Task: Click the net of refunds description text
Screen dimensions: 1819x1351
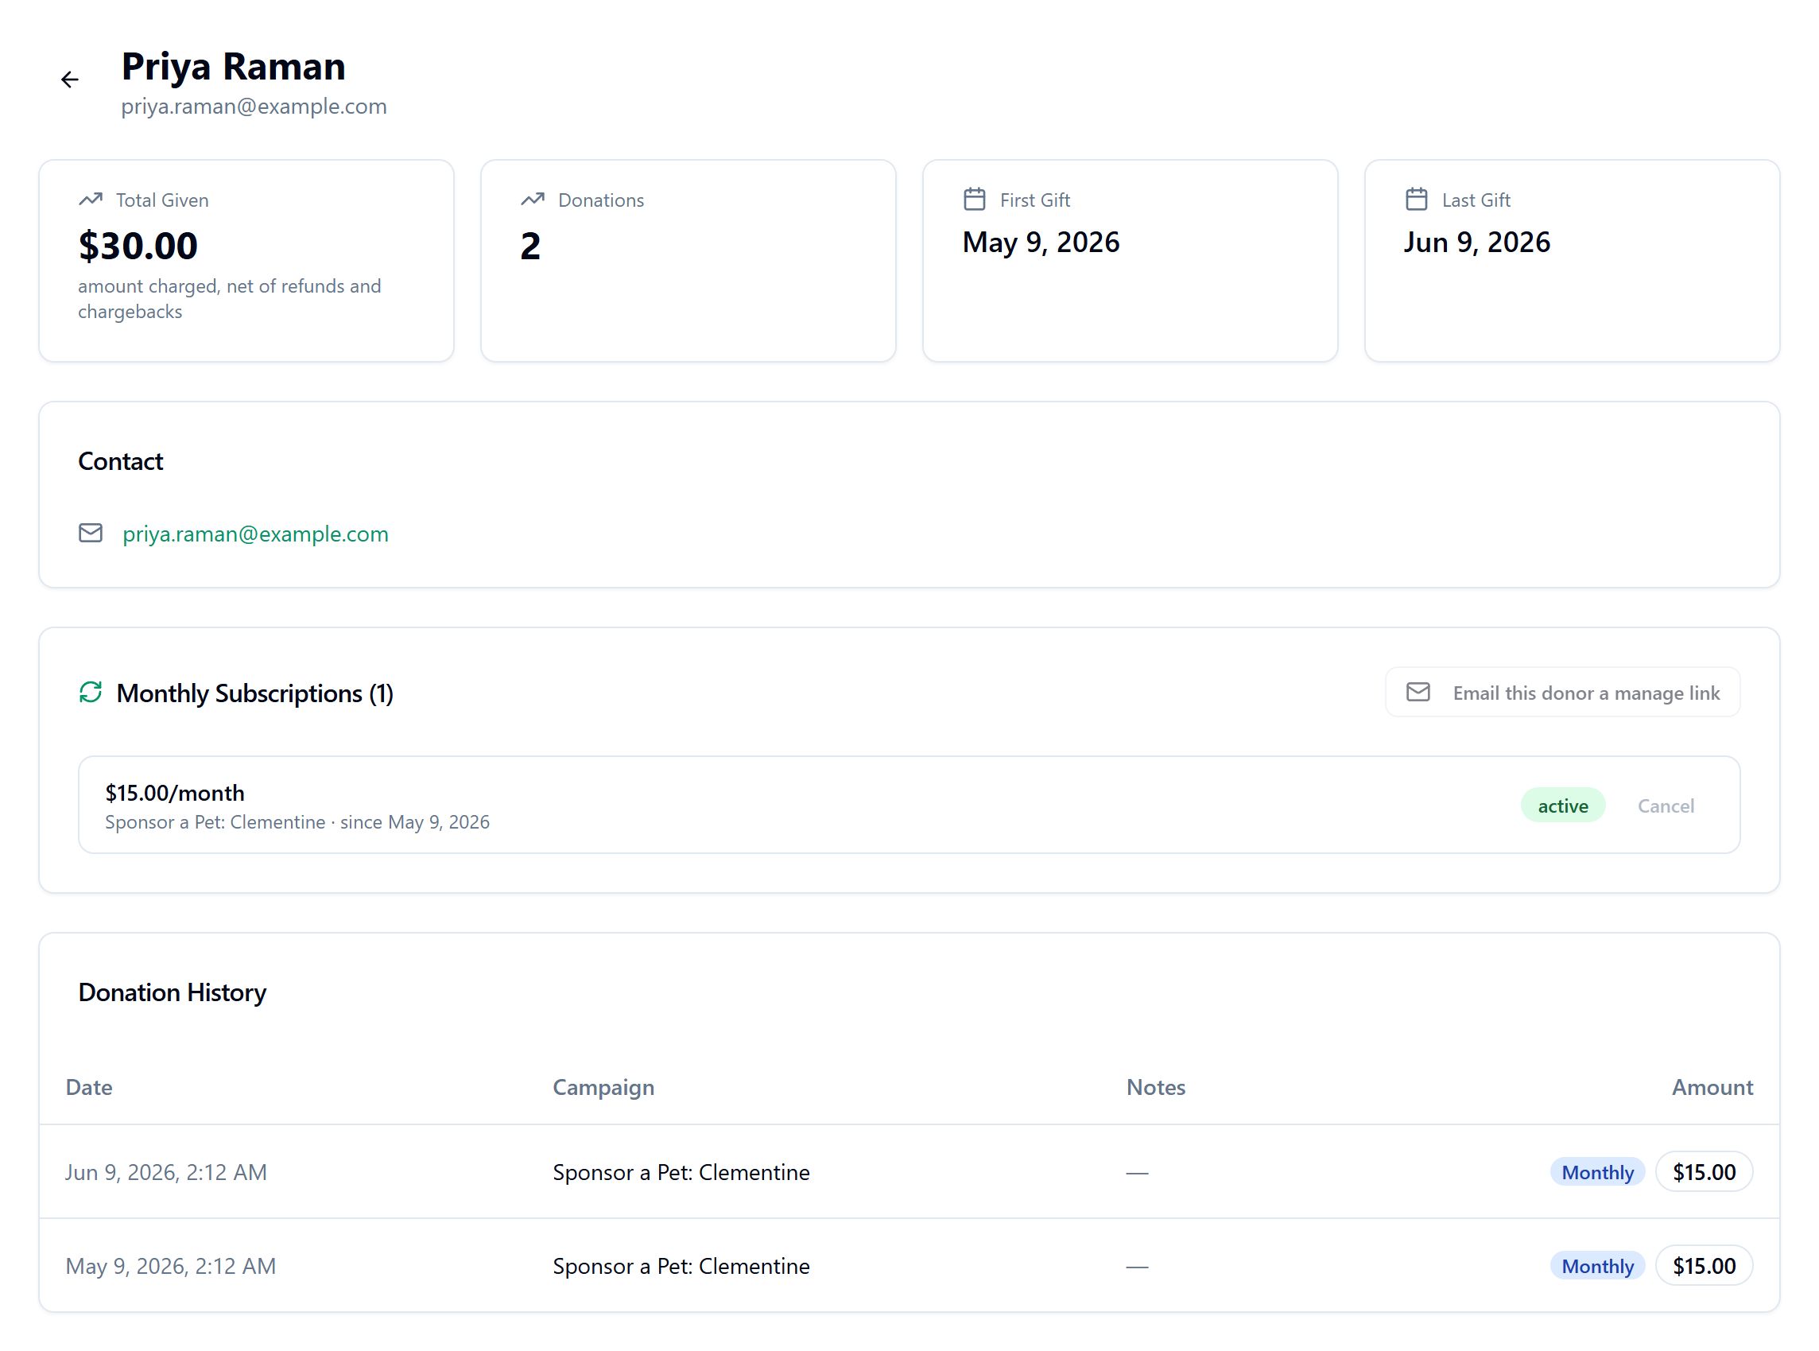Action: point(229,298)
